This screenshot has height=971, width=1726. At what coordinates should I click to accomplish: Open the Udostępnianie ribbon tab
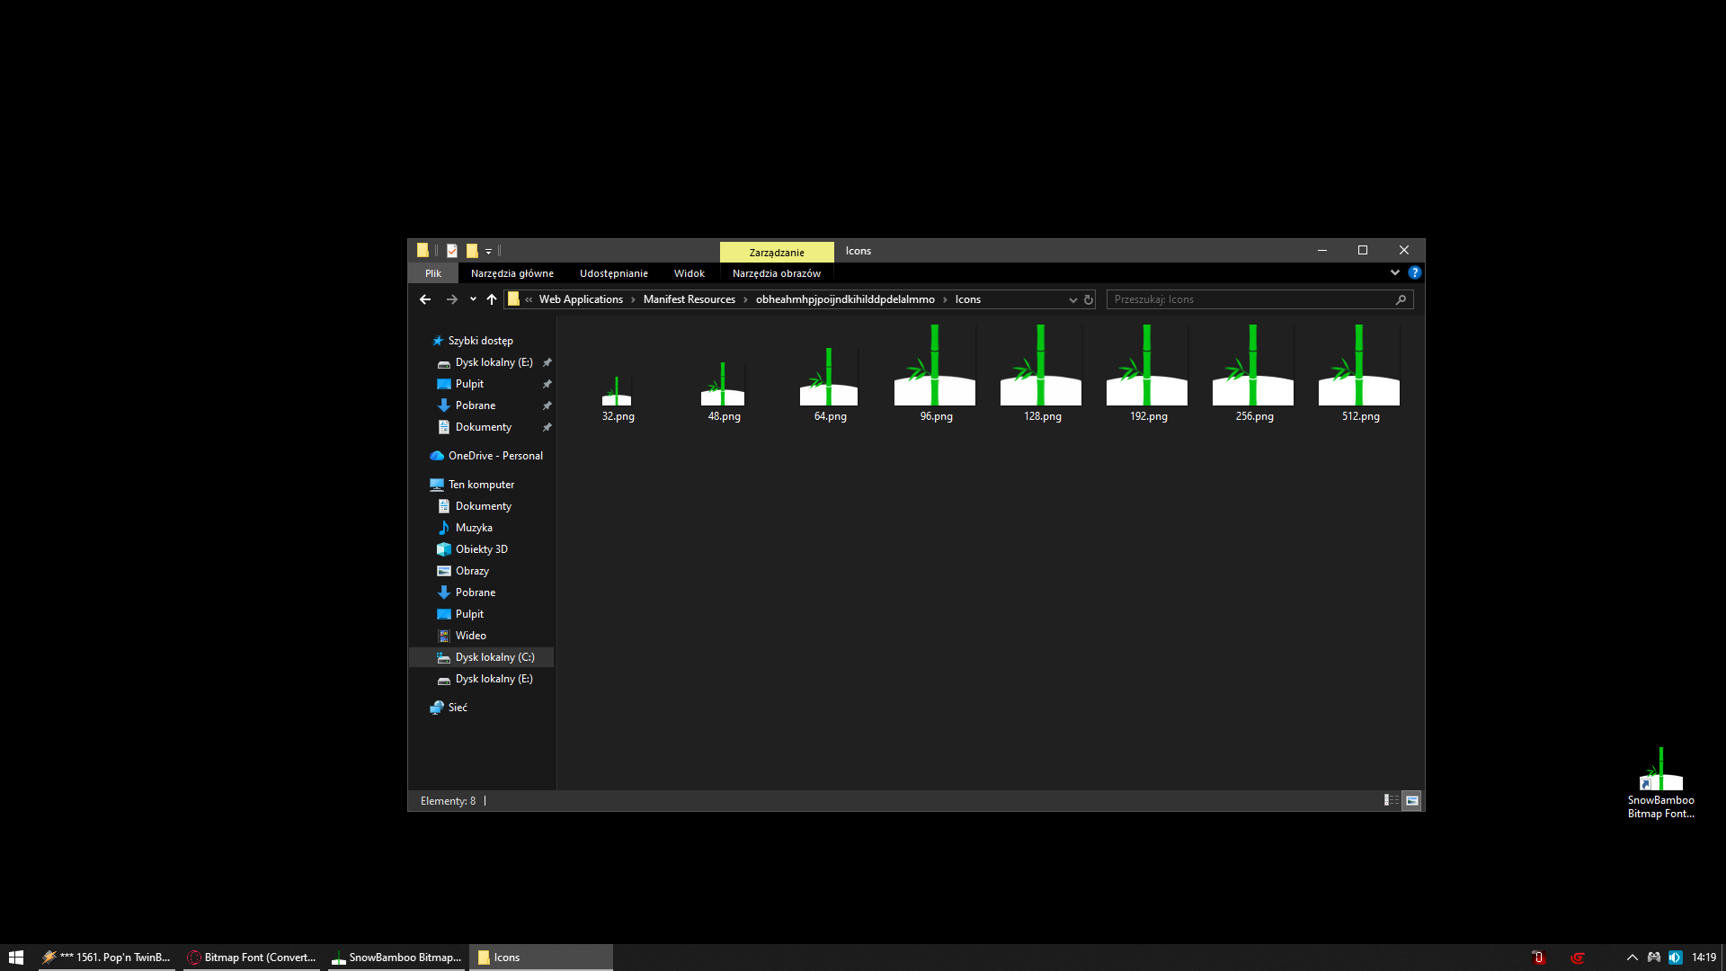614,273
